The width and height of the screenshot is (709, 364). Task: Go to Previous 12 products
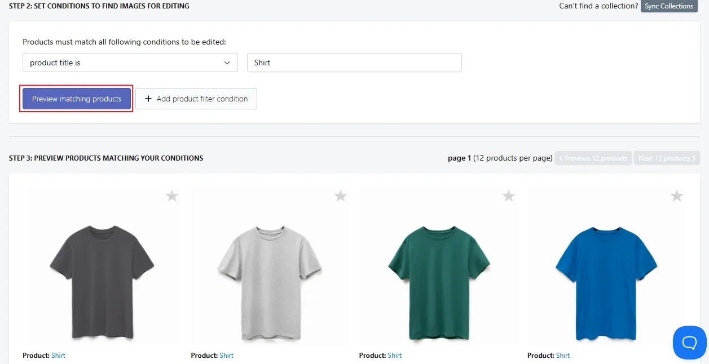(x=593, y=158)
